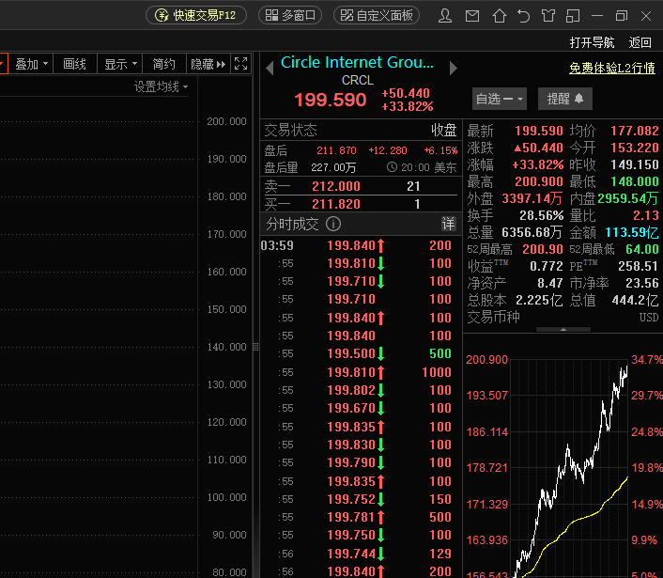Click the turnover amount 113.59亿

(632, 232)
